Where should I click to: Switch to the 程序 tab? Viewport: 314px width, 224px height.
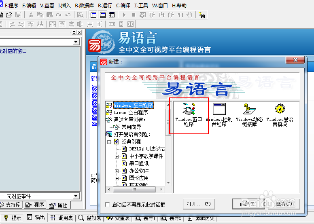35,205
